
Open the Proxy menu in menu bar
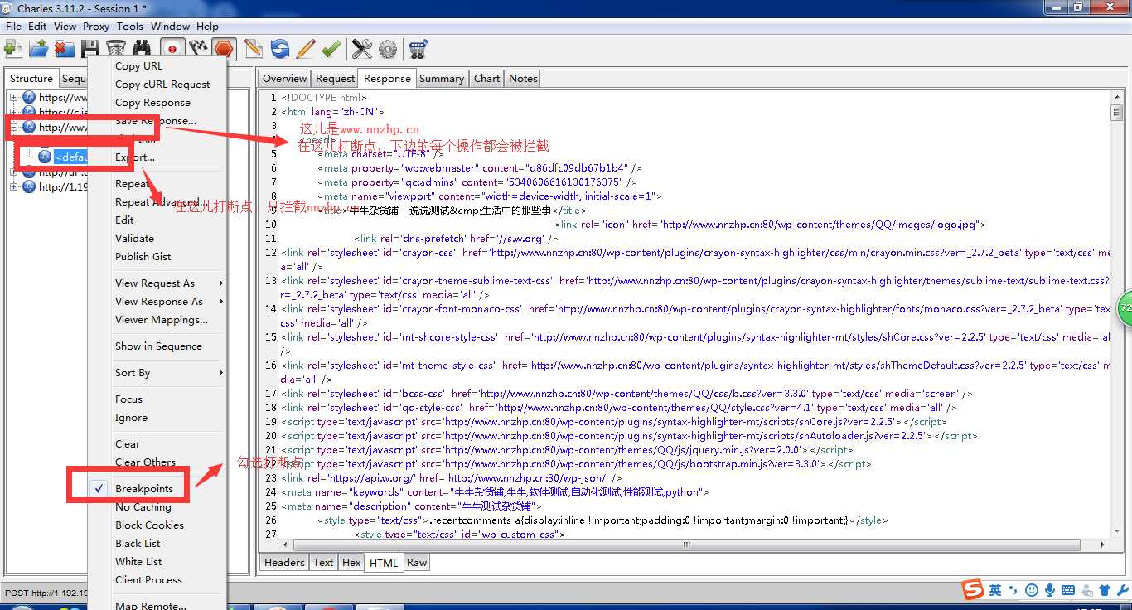(96, 26)
